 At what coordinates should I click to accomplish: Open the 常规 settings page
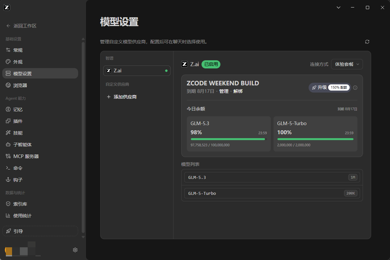[x=40, y=50]
